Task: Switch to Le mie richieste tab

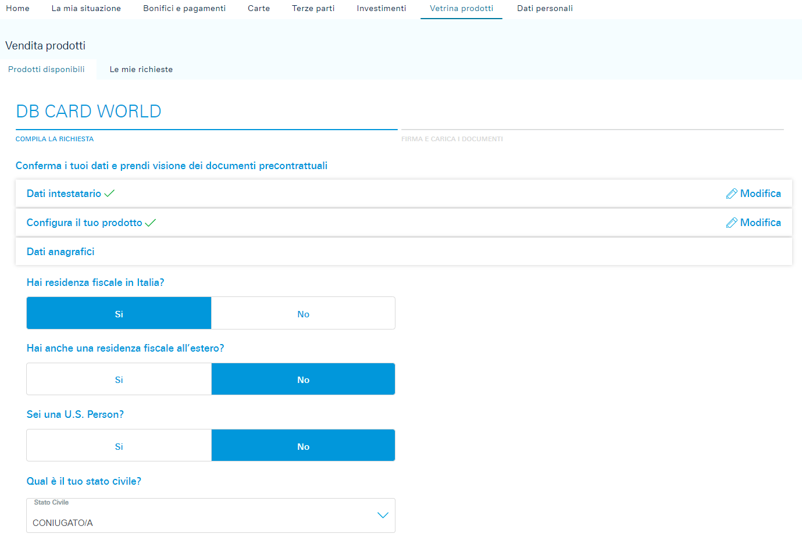Action: [141, 69]
